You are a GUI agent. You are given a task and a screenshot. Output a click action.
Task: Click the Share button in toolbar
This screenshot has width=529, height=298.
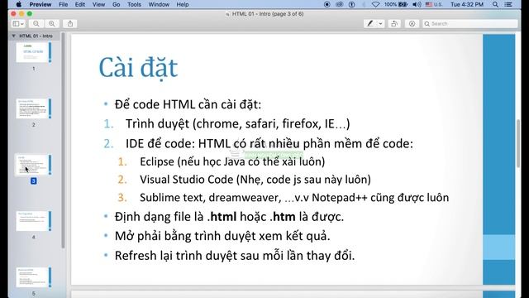(x=70, y=24)
